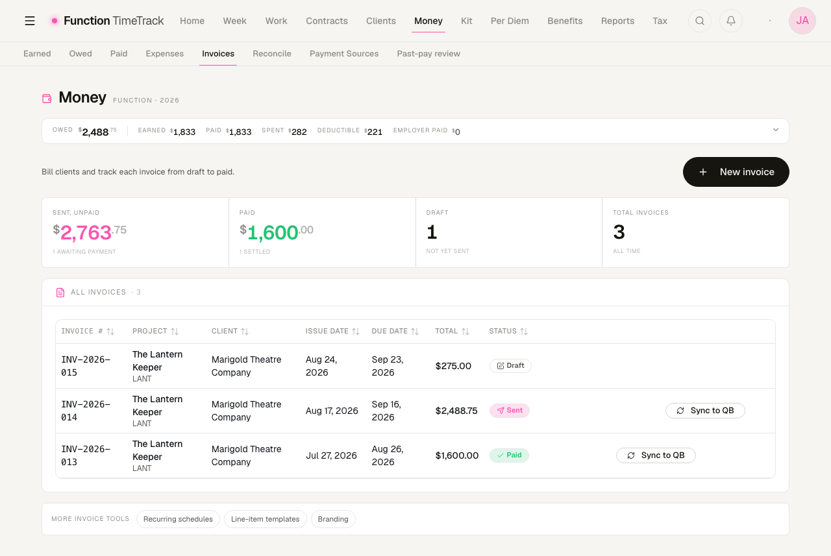Screen dimensions: 831x556
Task: Open the Week section
Action: click(x=235, y=21)
